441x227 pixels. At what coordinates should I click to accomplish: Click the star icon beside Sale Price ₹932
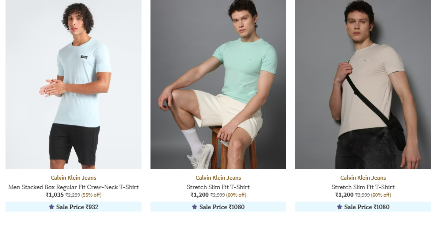[x=51, y=207]
